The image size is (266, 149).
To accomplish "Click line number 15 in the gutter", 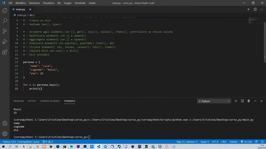I will (x=17, y=62).
